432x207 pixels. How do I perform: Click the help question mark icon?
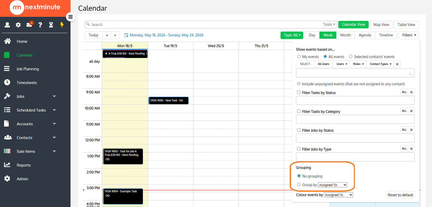[x=40, y=25]
